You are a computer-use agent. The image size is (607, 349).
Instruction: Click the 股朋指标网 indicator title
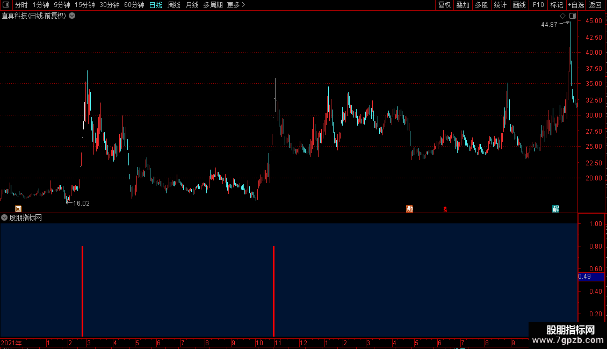point(26,218)
